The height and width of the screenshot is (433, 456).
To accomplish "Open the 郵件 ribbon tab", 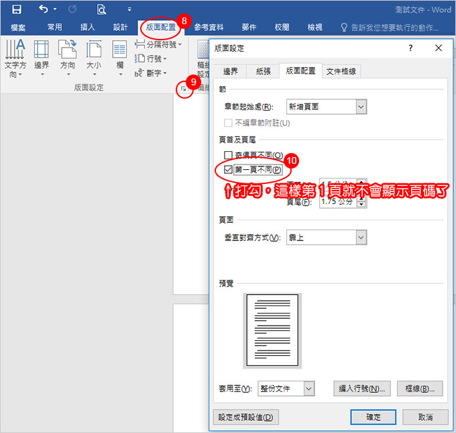I will tap(249, 28).
